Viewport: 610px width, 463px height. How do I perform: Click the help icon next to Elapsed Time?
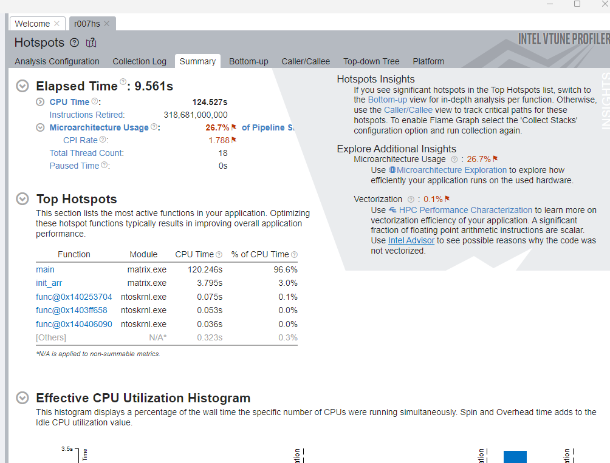coord(123,82)
